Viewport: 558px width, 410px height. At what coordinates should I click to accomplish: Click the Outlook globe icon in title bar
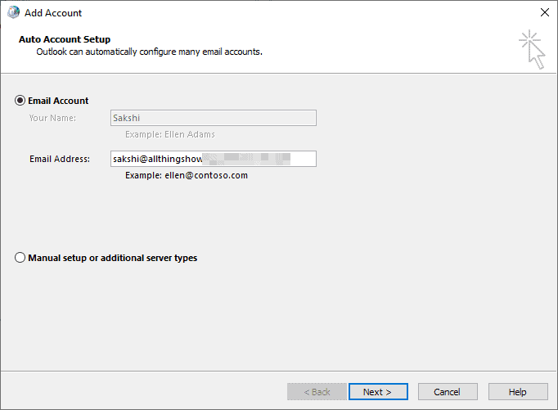14,12
